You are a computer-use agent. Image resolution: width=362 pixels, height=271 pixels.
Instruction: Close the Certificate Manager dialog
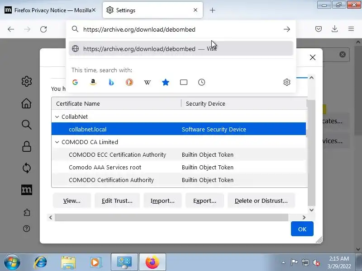312,57
